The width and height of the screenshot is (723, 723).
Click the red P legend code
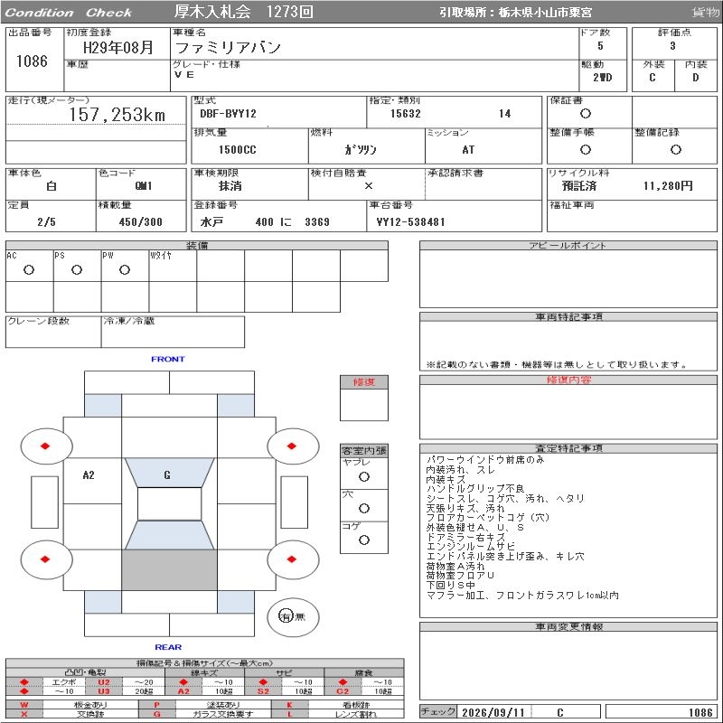pyautogui.click(x=156, y=705)
